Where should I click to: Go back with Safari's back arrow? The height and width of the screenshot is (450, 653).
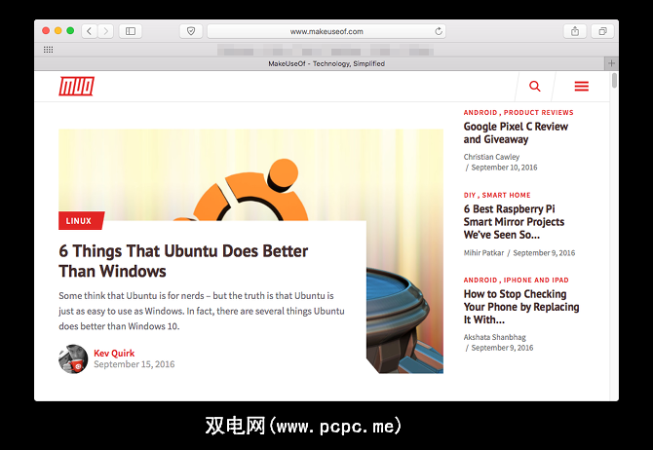90,31
